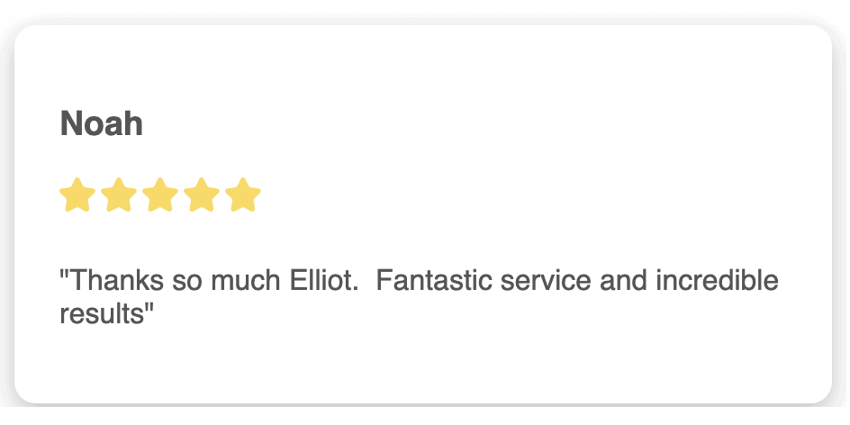The width and height of the screenshot is (850, 425).
Task: Click the first yellow star
Action: pyautogui.click(x=77, y=194)
